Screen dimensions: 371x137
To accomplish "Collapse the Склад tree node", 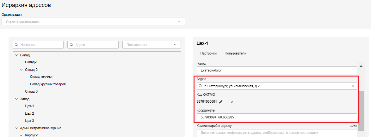I will tap(16, 55).
